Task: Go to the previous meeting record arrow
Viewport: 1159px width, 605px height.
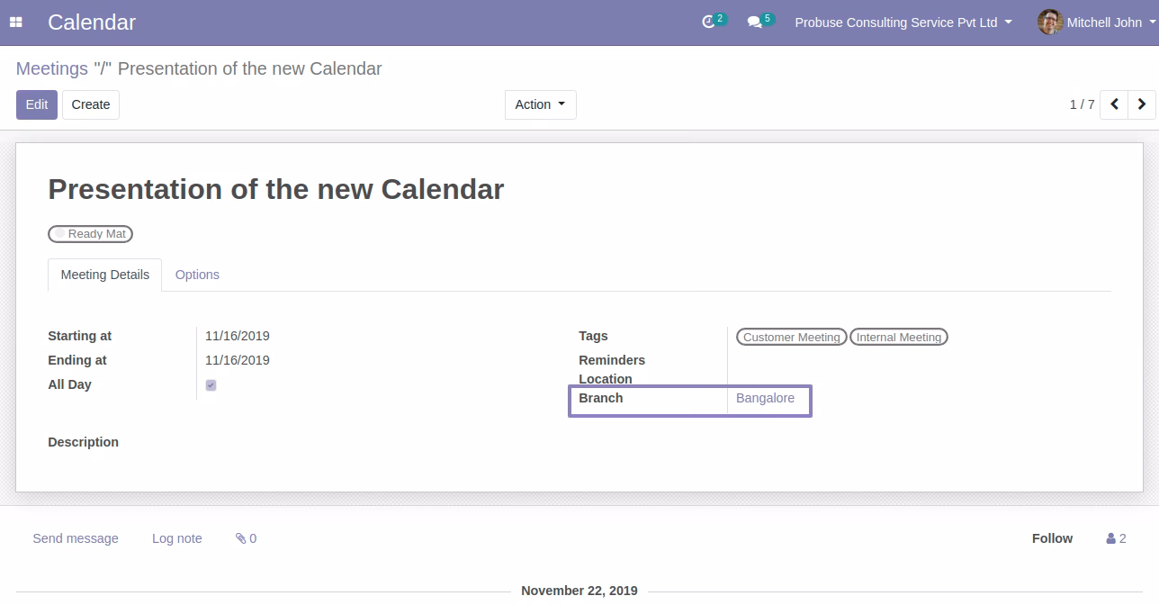Action: [x=1114, y=104]
